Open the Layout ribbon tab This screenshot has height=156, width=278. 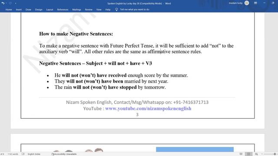coord(50,10)
